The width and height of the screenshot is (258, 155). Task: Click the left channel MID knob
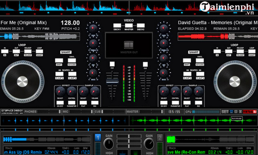click(93, 58)
